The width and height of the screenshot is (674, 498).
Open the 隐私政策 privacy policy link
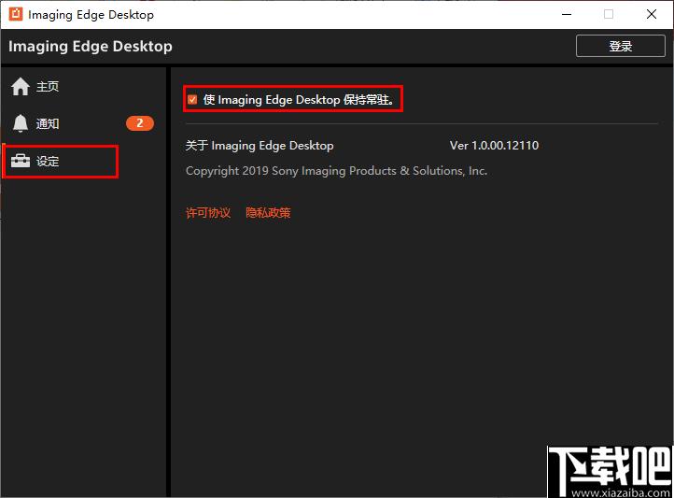(x=268, y=212)
